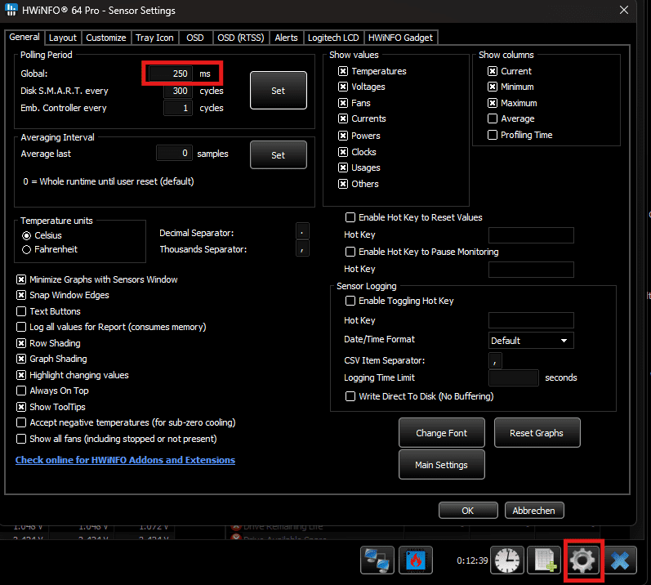The width and height of the screenshot is (651, 585).
Task: Click the Logging Time Limit field
Action: click(514, 377)
